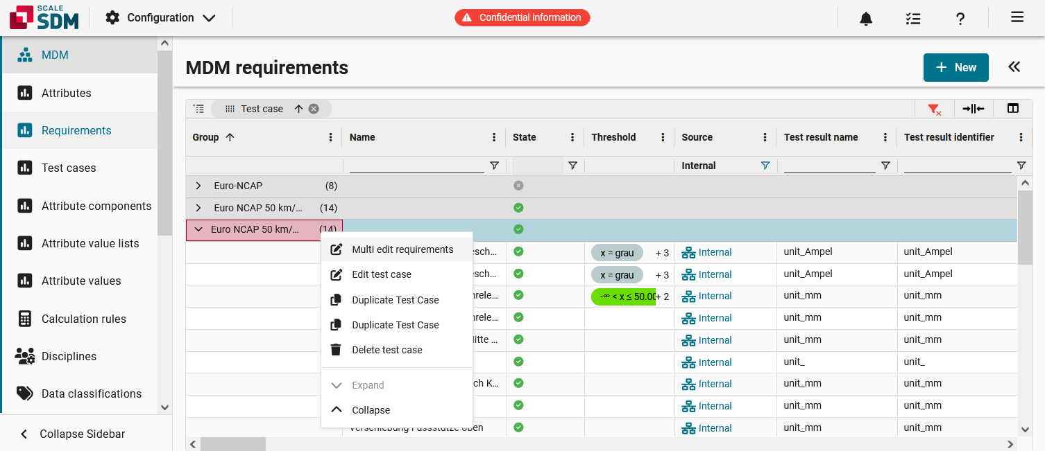
Task: Select Multi edit requirements
Action: [397, 249]
